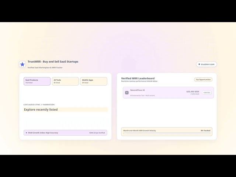This screenshot has height=177, width=236.
Task: Click the '100% Stripe Verified' label
Action: click(97, 133)
